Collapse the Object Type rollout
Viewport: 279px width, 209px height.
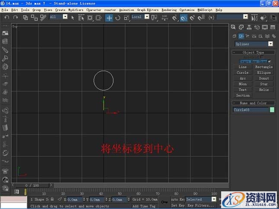254,53
